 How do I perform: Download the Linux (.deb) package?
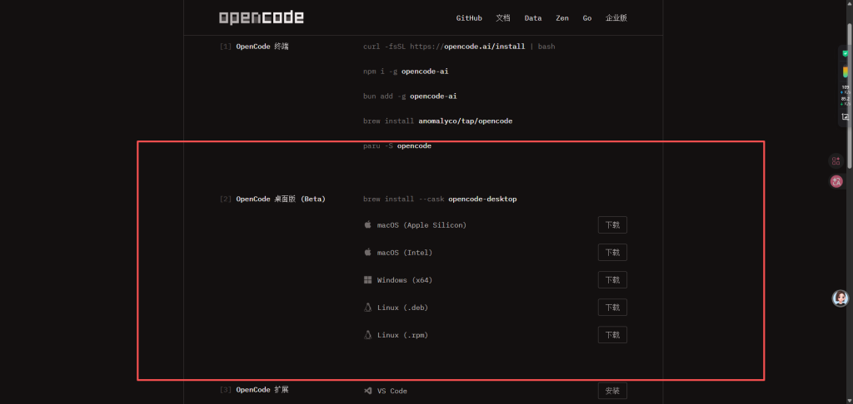pos(612,308)
